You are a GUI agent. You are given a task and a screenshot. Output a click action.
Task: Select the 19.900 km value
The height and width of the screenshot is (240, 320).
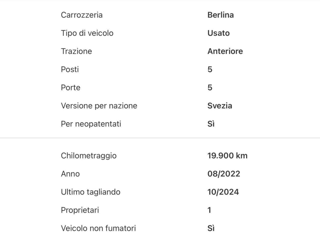pyautogui.click(x=227, y=155)
